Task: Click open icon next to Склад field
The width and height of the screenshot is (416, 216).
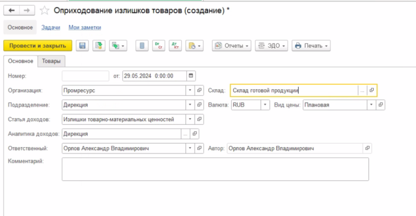Action: pos(371,90)
